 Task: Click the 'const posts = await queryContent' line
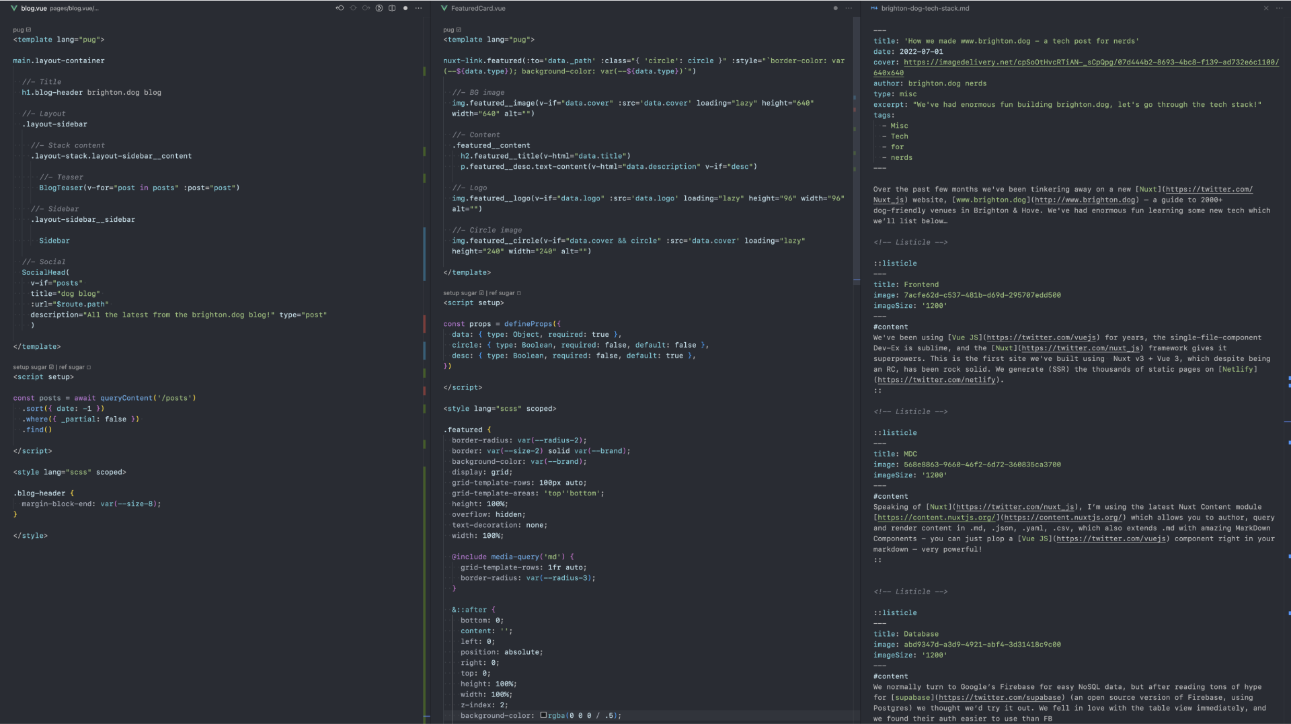pyautogui.click(x=104, y=398)
